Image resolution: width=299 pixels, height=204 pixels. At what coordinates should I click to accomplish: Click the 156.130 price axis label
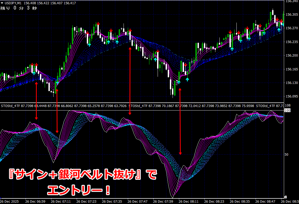coord(292,83)
